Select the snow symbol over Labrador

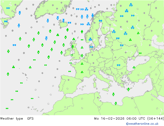[8, 8]
